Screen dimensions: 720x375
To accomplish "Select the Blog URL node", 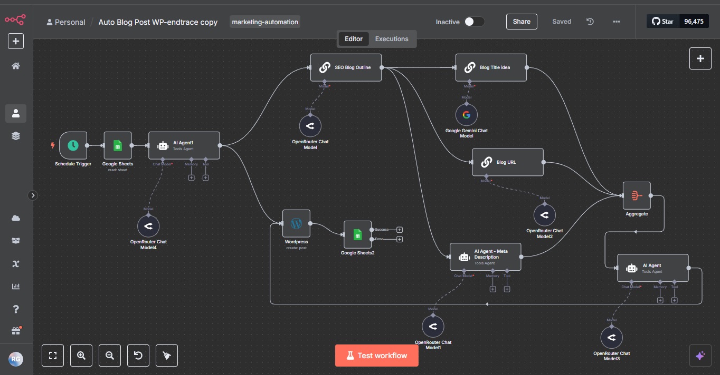I will pyautogui.click(x=508, y=162).
